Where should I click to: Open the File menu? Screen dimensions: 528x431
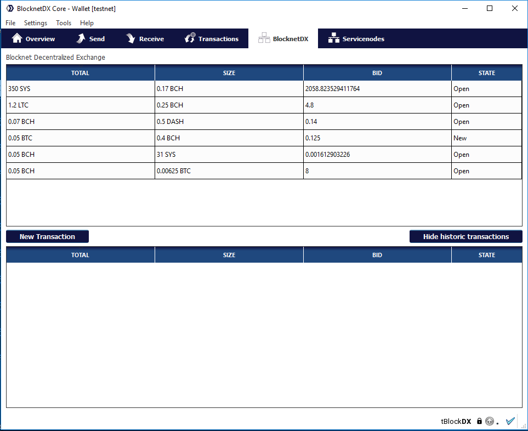coord(10,23)
